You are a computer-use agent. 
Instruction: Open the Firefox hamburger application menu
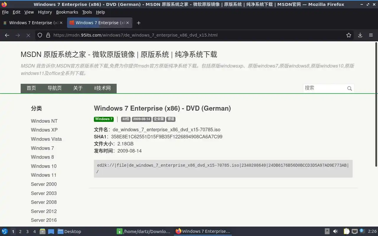click(371, 35)
